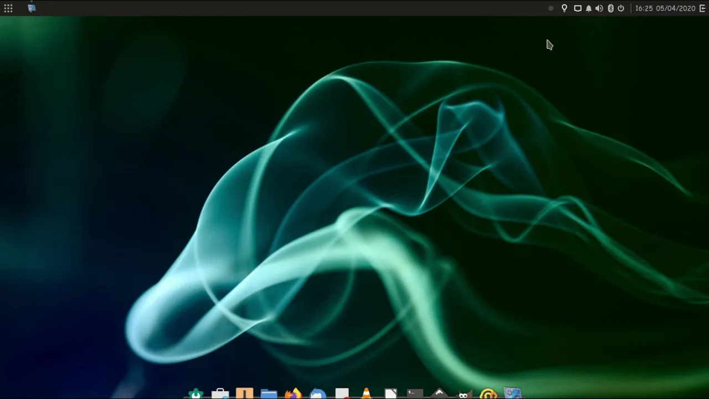
Task: Open the volume speaker indicator
Action: coord(599,8)
